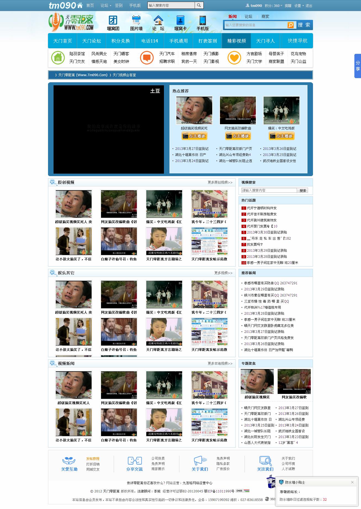361x509 pixels.
Task: Click the 关爱互助 hands icon
Action: (x=69, y=460)
